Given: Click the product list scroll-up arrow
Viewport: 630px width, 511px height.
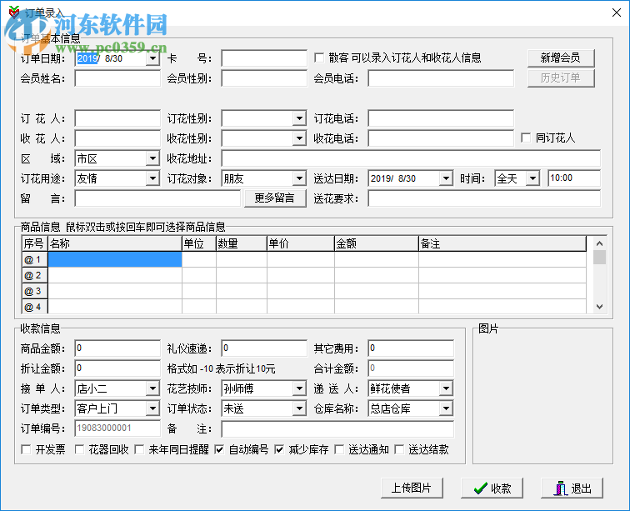Looking at the screenshot, I should 599,243.
